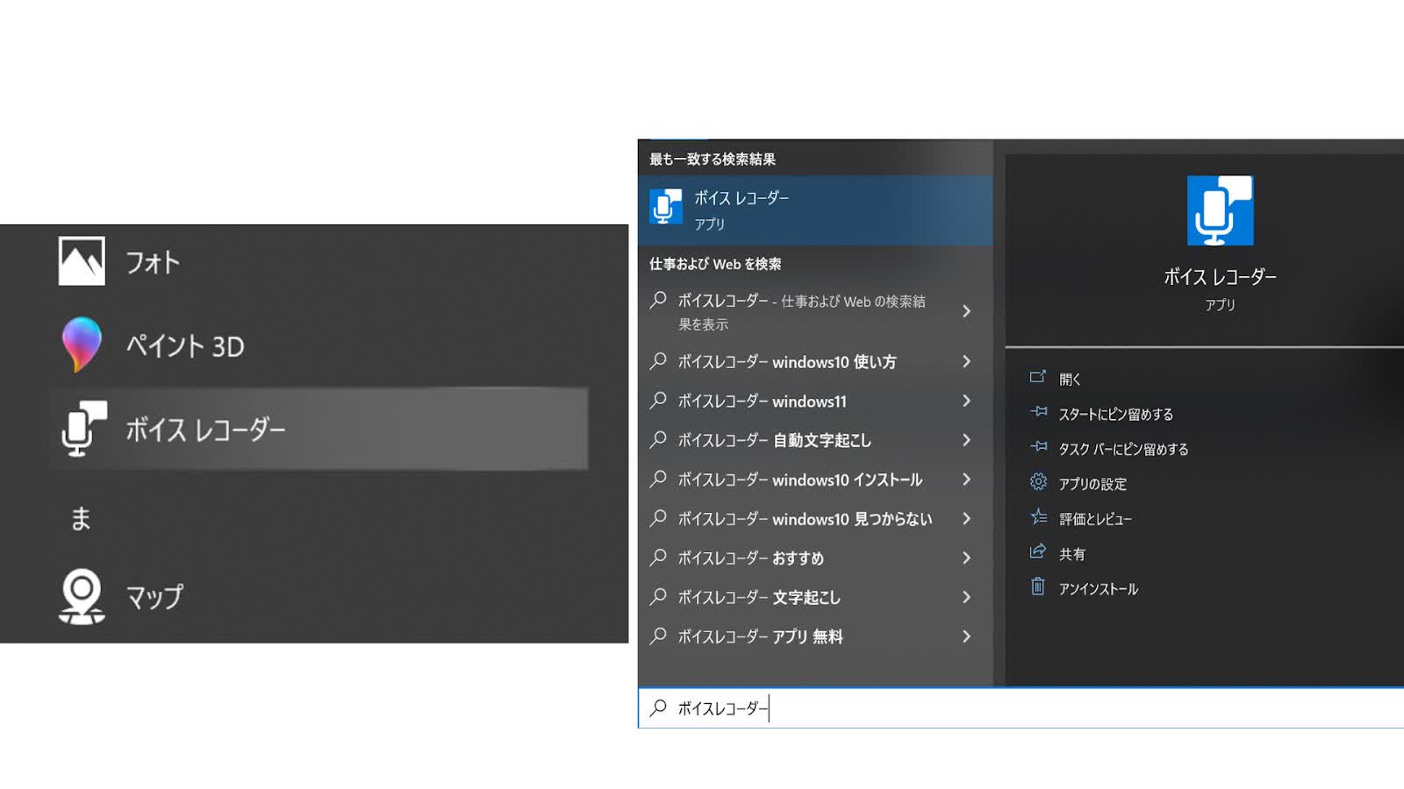
Task: Click search magnifier icon beside windows10 使い方
Action: [x=658, y=361]
